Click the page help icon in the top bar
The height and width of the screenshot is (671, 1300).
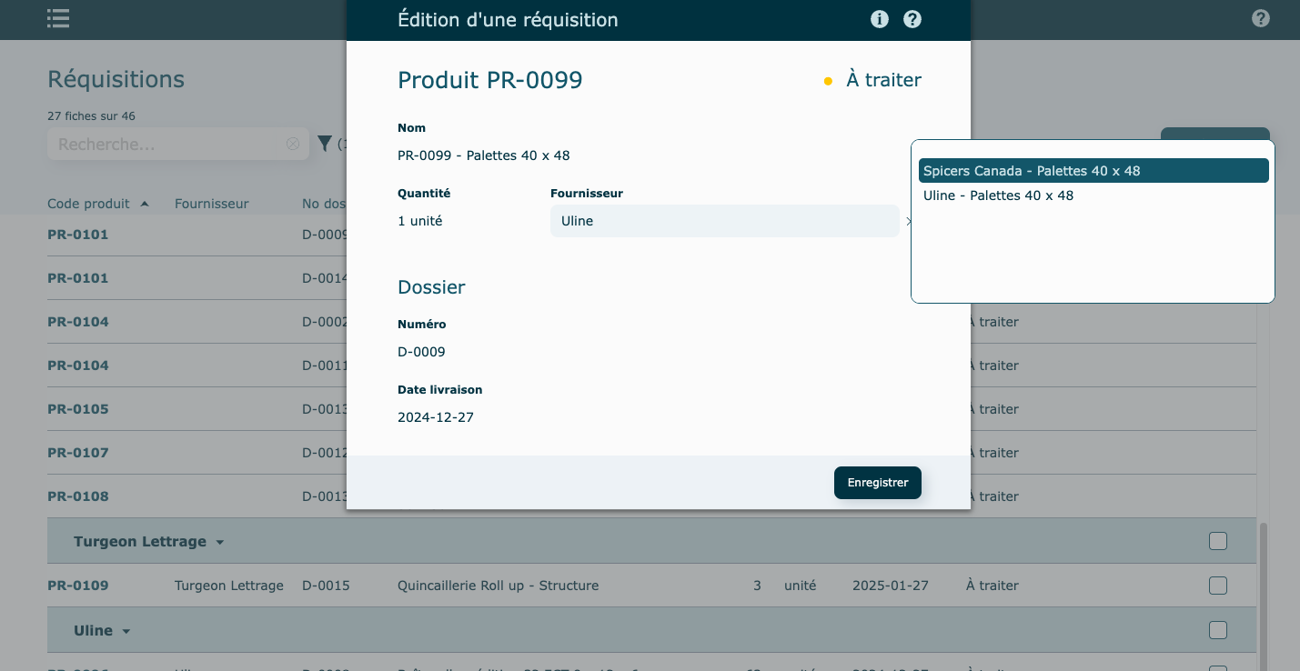(1260, 18)
